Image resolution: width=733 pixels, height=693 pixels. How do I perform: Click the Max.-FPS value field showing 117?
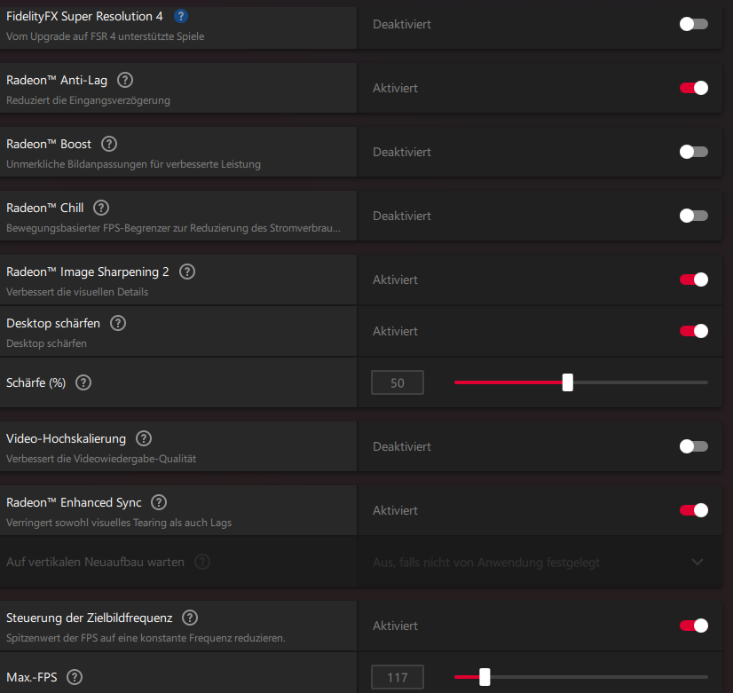398,677
